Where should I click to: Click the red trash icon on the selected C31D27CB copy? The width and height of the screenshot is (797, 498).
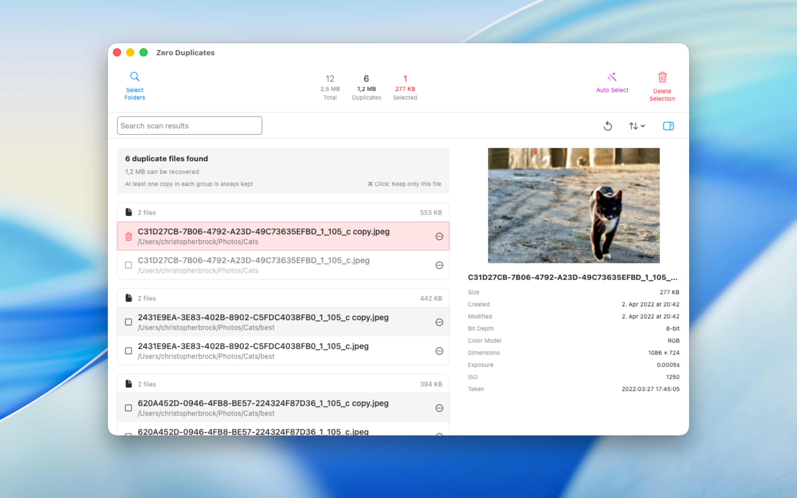(128, 237)
